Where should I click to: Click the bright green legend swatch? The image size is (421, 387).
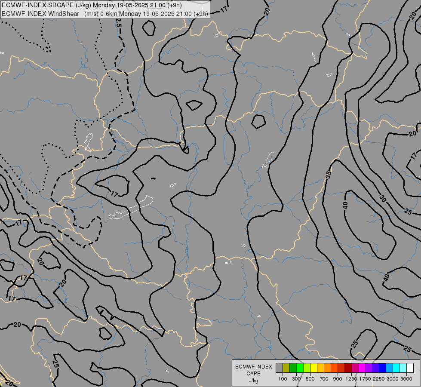pos(300,368)
